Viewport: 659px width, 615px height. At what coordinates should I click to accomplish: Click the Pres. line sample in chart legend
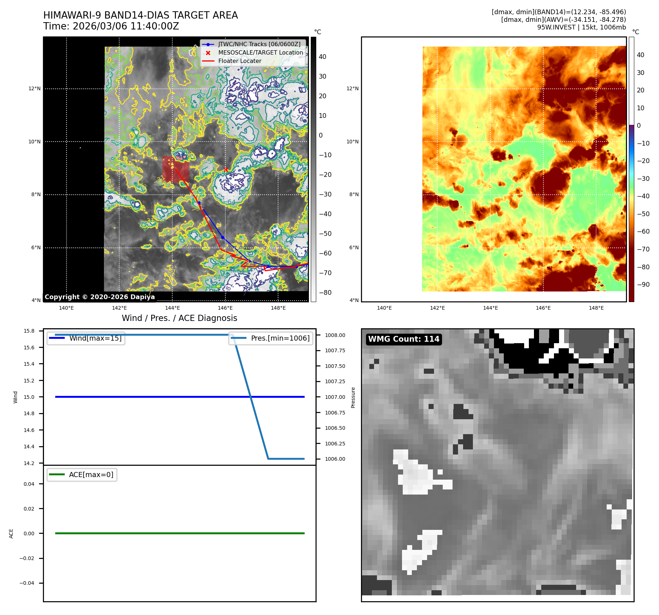point(238,338)
